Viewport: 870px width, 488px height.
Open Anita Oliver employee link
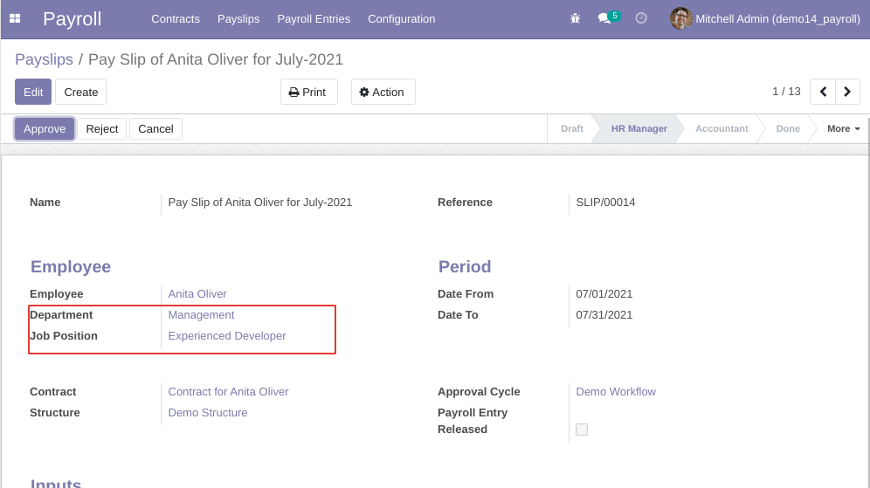(197, 294)
